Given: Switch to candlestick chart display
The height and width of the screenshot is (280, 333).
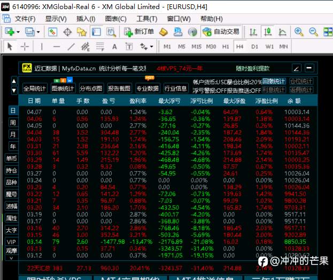Looking at the screenshot, I should point(268,32).
